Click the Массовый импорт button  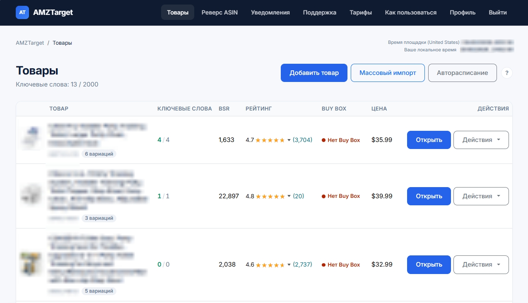pyautogui.click(x=388, y=73)
